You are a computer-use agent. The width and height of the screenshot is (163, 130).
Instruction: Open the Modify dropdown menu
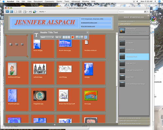(42, 12)
